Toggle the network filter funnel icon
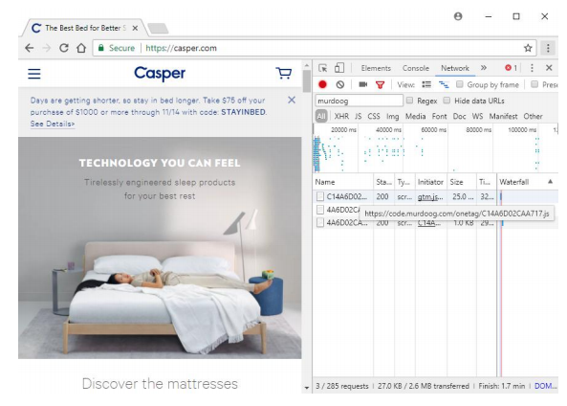Image resolution: width=567 pixels, height=406 pixels. pos(380,85)
